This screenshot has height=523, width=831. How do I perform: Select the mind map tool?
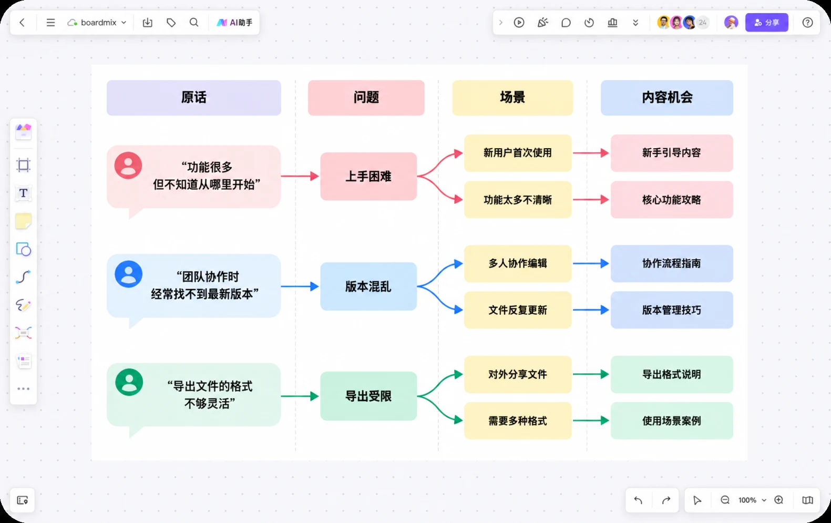(x=23, y=333)
